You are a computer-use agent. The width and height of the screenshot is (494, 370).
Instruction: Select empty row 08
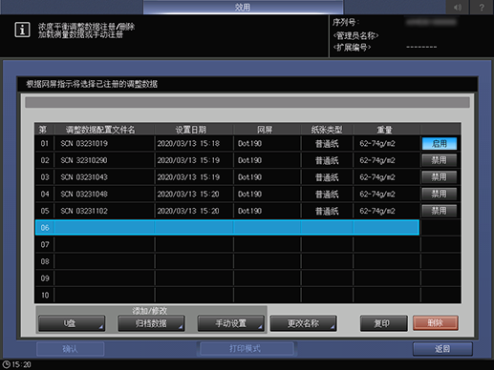coord(226,261)
